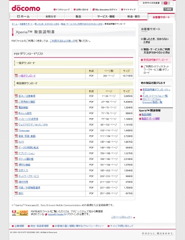
Task: Select the small font size button
Action: click(x=163, y=3)
